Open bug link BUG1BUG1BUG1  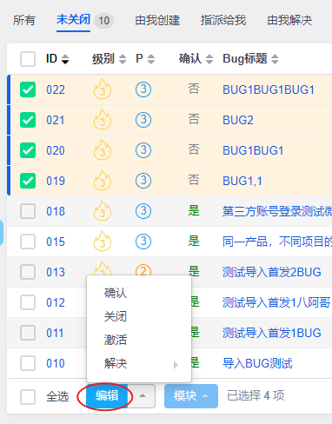[x=269, y=89]
